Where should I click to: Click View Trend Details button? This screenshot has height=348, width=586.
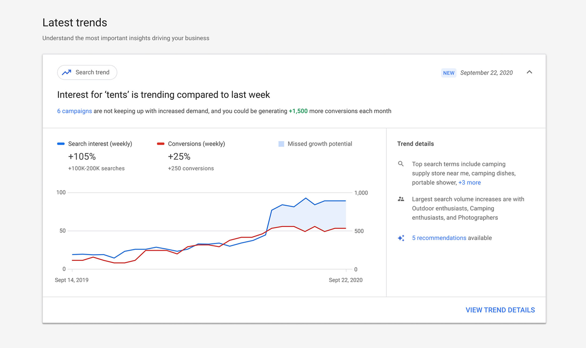click(x=500, y=310)
